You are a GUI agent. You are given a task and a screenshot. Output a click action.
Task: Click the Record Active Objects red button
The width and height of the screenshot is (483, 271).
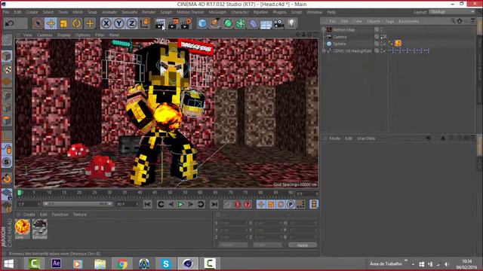pyautogui.click(x=238, y=204)
